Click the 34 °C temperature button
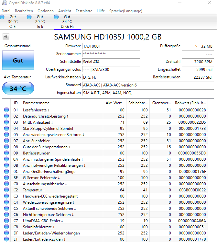This screenshot has width=217, height=250. (x=18, y=88)
